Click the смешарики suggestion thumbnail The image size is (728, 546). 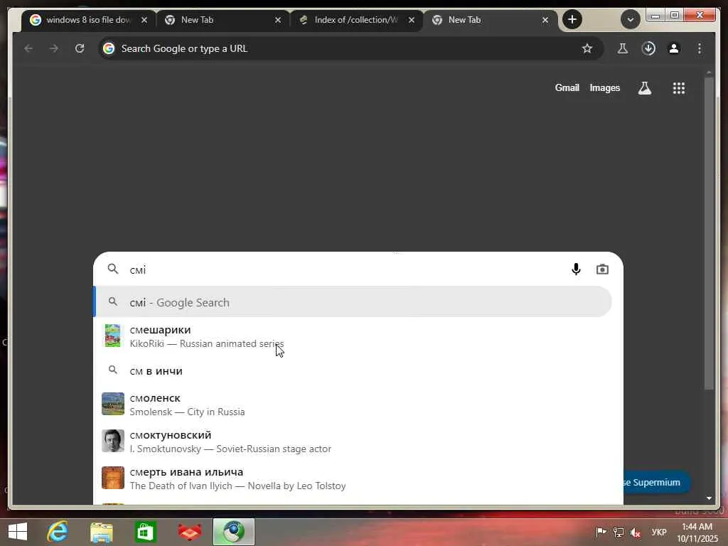click(x=113, y=336)
